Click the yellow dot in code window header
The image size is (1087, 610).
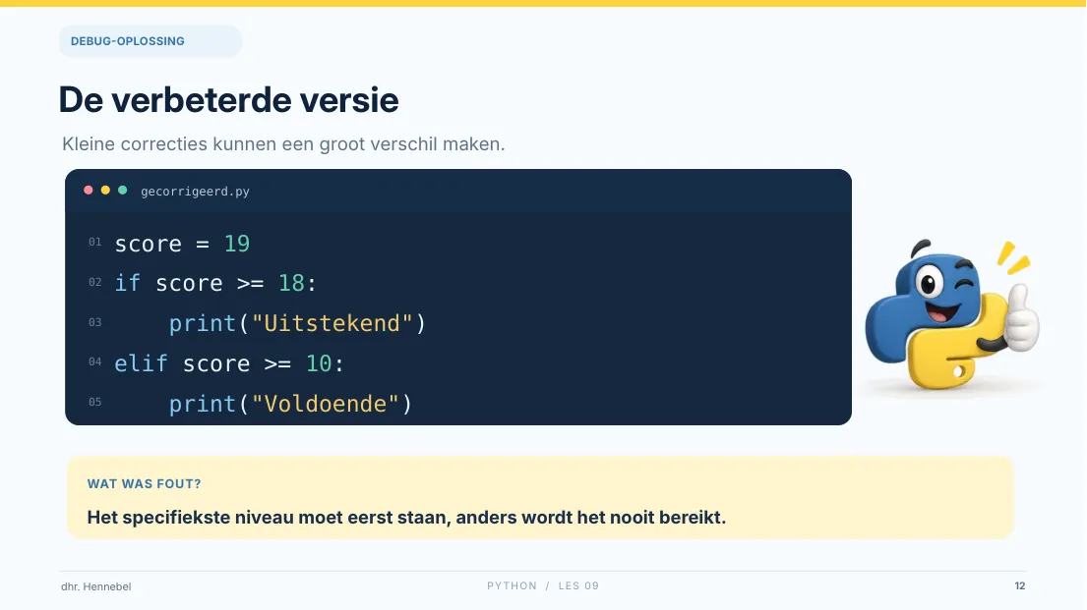click(x=105, y=191)
